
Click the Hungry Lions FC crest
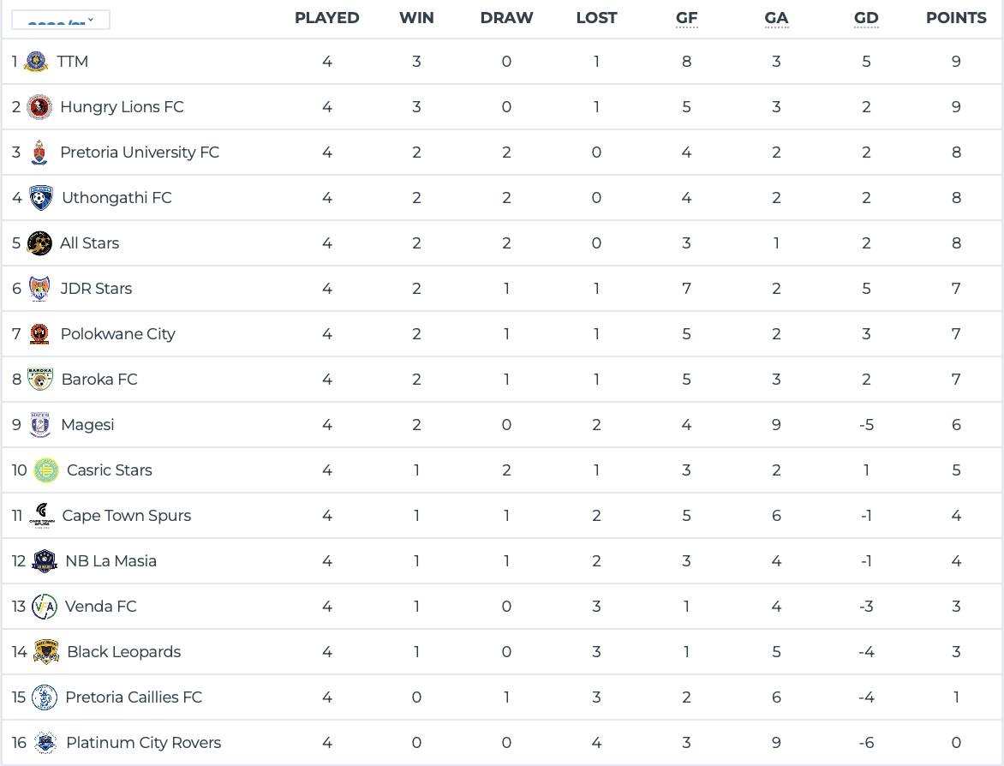(39, 107)
